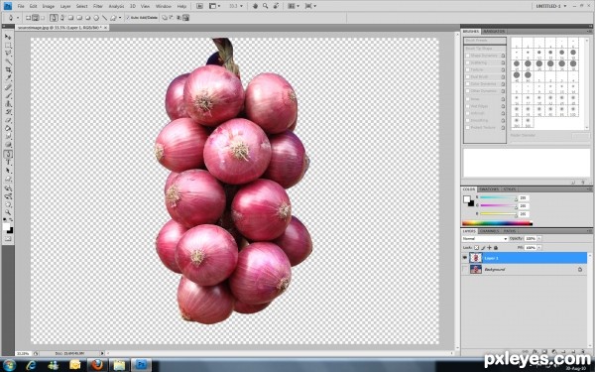Select the Pen tool in the toolbox

pos(8,154)
